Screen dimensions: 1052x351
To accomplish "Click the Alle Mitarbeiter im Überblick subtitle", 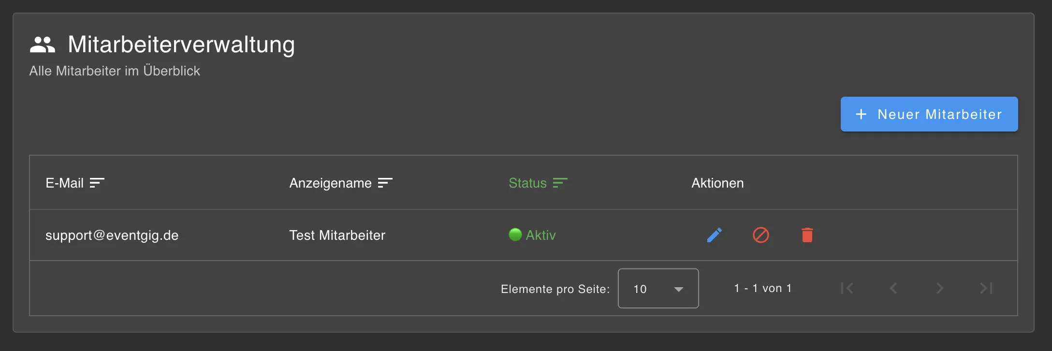I will click(115, 71).
